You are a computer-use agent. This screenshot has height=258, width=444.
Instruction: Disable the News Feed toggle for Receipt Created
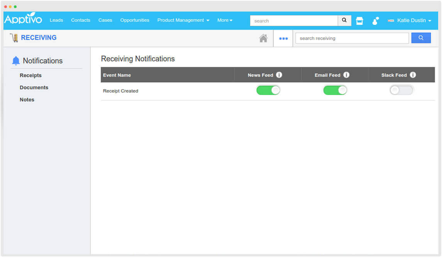click(268, 90)
